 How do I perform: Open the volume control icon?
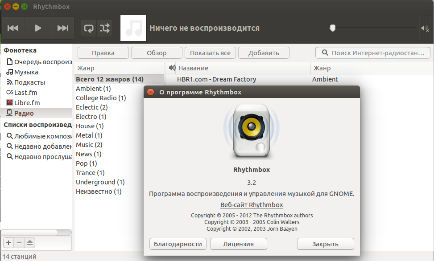tap(425, 28)
